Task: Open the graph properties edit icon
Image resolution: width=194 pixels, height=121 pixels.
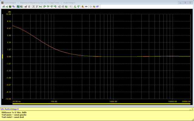Action: click(26, 7)
